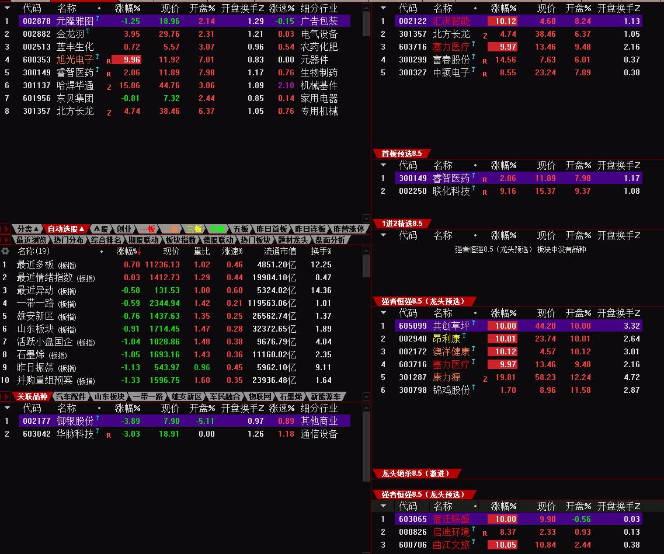This screenshot has height=554, width=664.
Task: Click the 龙头绝杀8.5（激进） panel title
Action: pyautogui.click(x=416, y=473)
